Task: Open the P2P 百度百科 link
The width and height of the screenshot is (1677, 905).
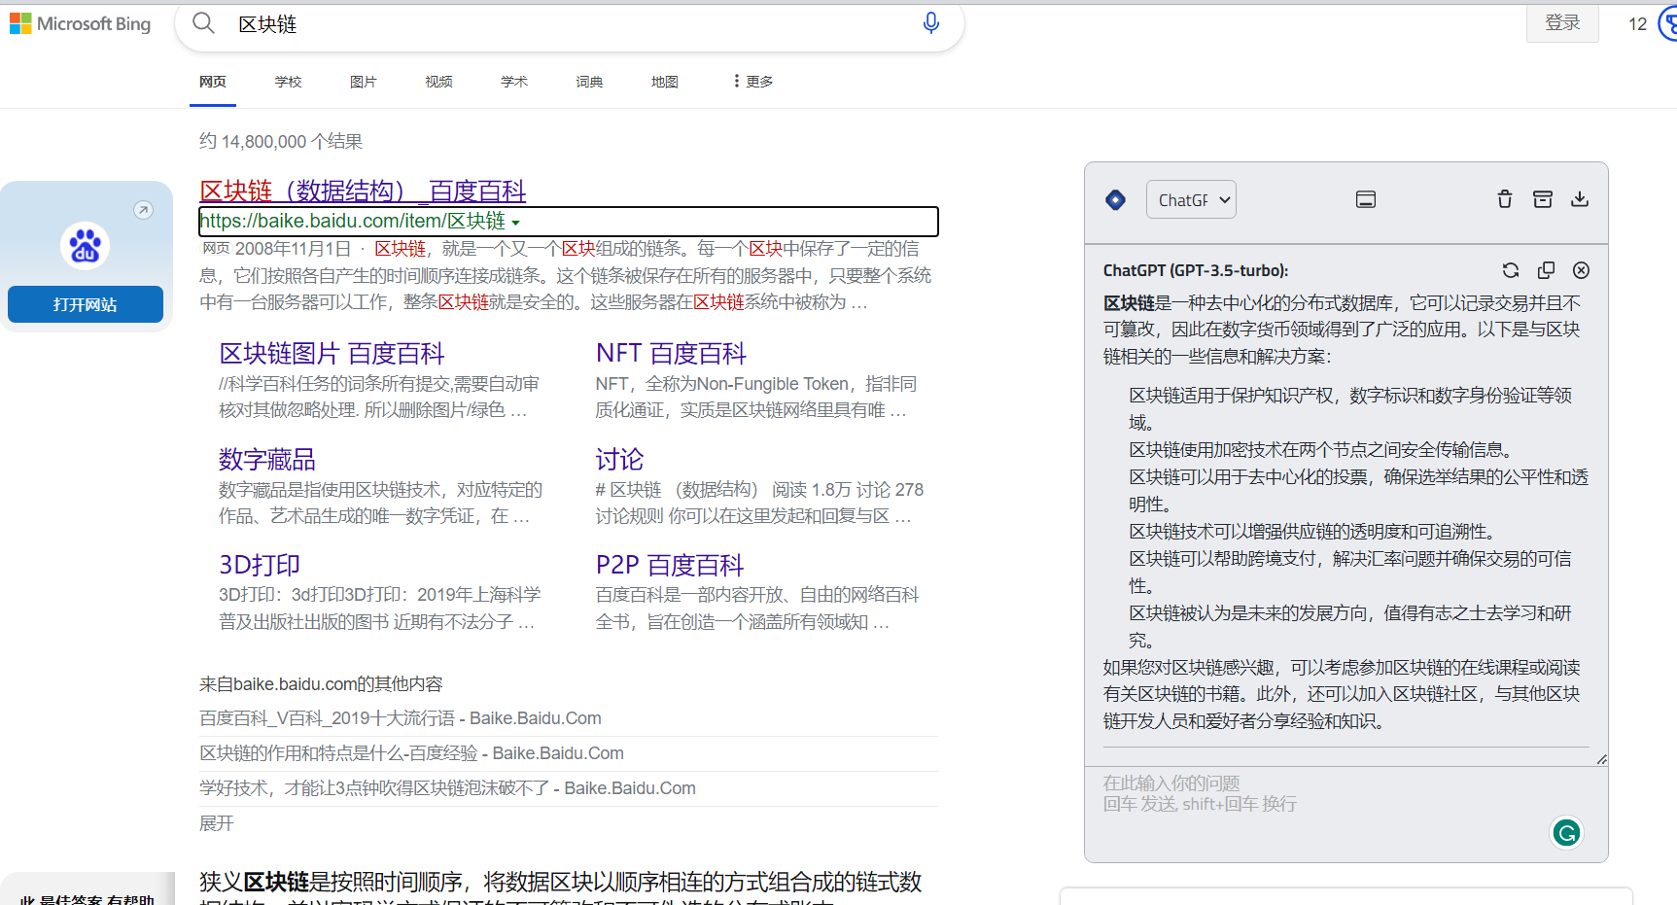Action: pos(670,564)
